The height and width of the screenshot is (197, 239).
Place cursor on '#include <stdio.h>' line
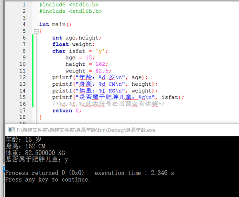(x=69, y=5)
